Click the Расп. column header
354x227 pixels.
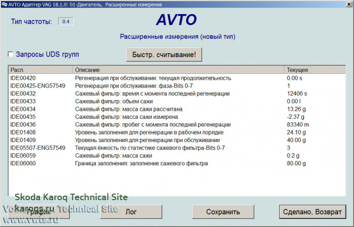(40, 70)
